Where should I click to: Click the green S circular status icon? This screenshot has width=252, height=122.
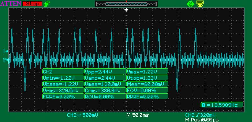[191, 4]
